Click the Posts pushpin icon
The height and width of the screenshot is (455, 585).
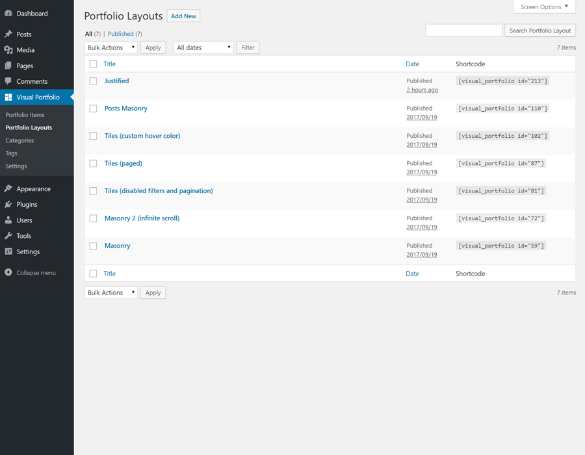coord(8,34)
